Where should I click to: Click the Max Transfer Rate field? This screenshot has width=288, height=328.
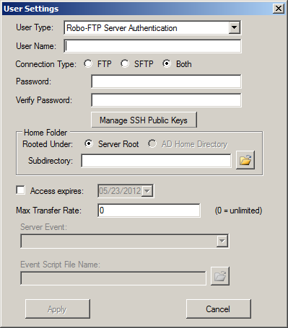click(x=149, y=210)
